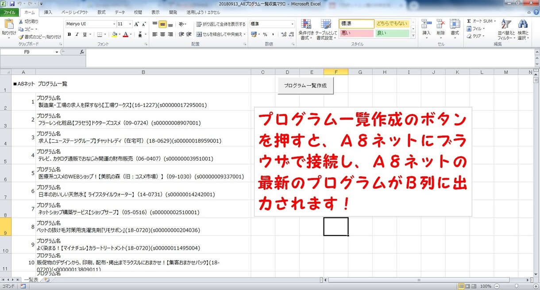
Task: Click the Format Painter (書式のコピー/貼り付け) icon
Action: (21, 37)
